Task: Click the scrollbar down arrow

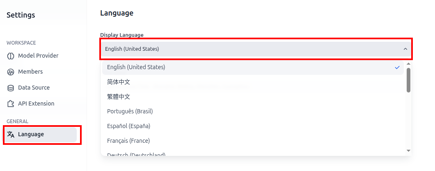Action: click(408, 151)
